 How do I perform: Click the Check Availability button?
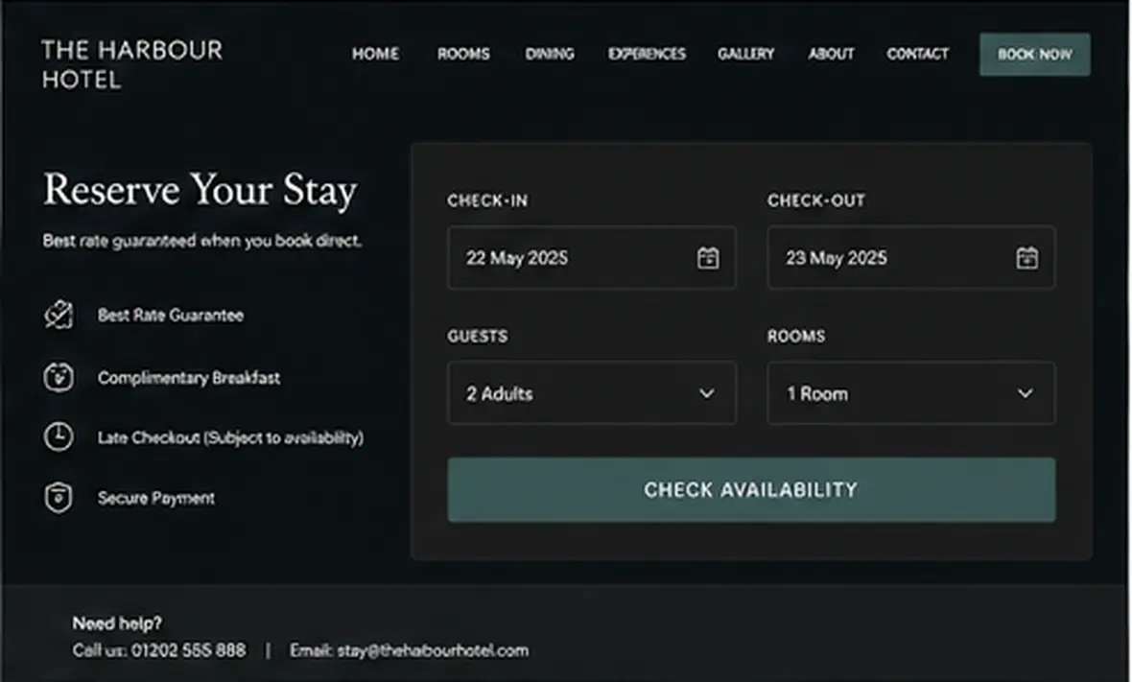coord(751,490)
